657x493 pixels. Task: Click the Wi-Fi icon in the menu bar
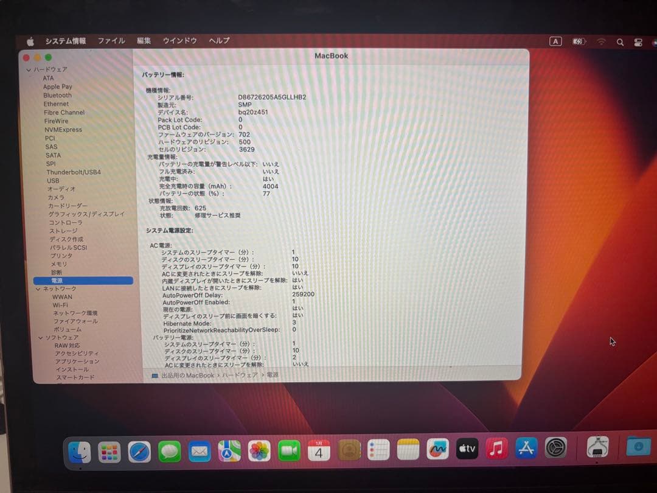(601, 41)
